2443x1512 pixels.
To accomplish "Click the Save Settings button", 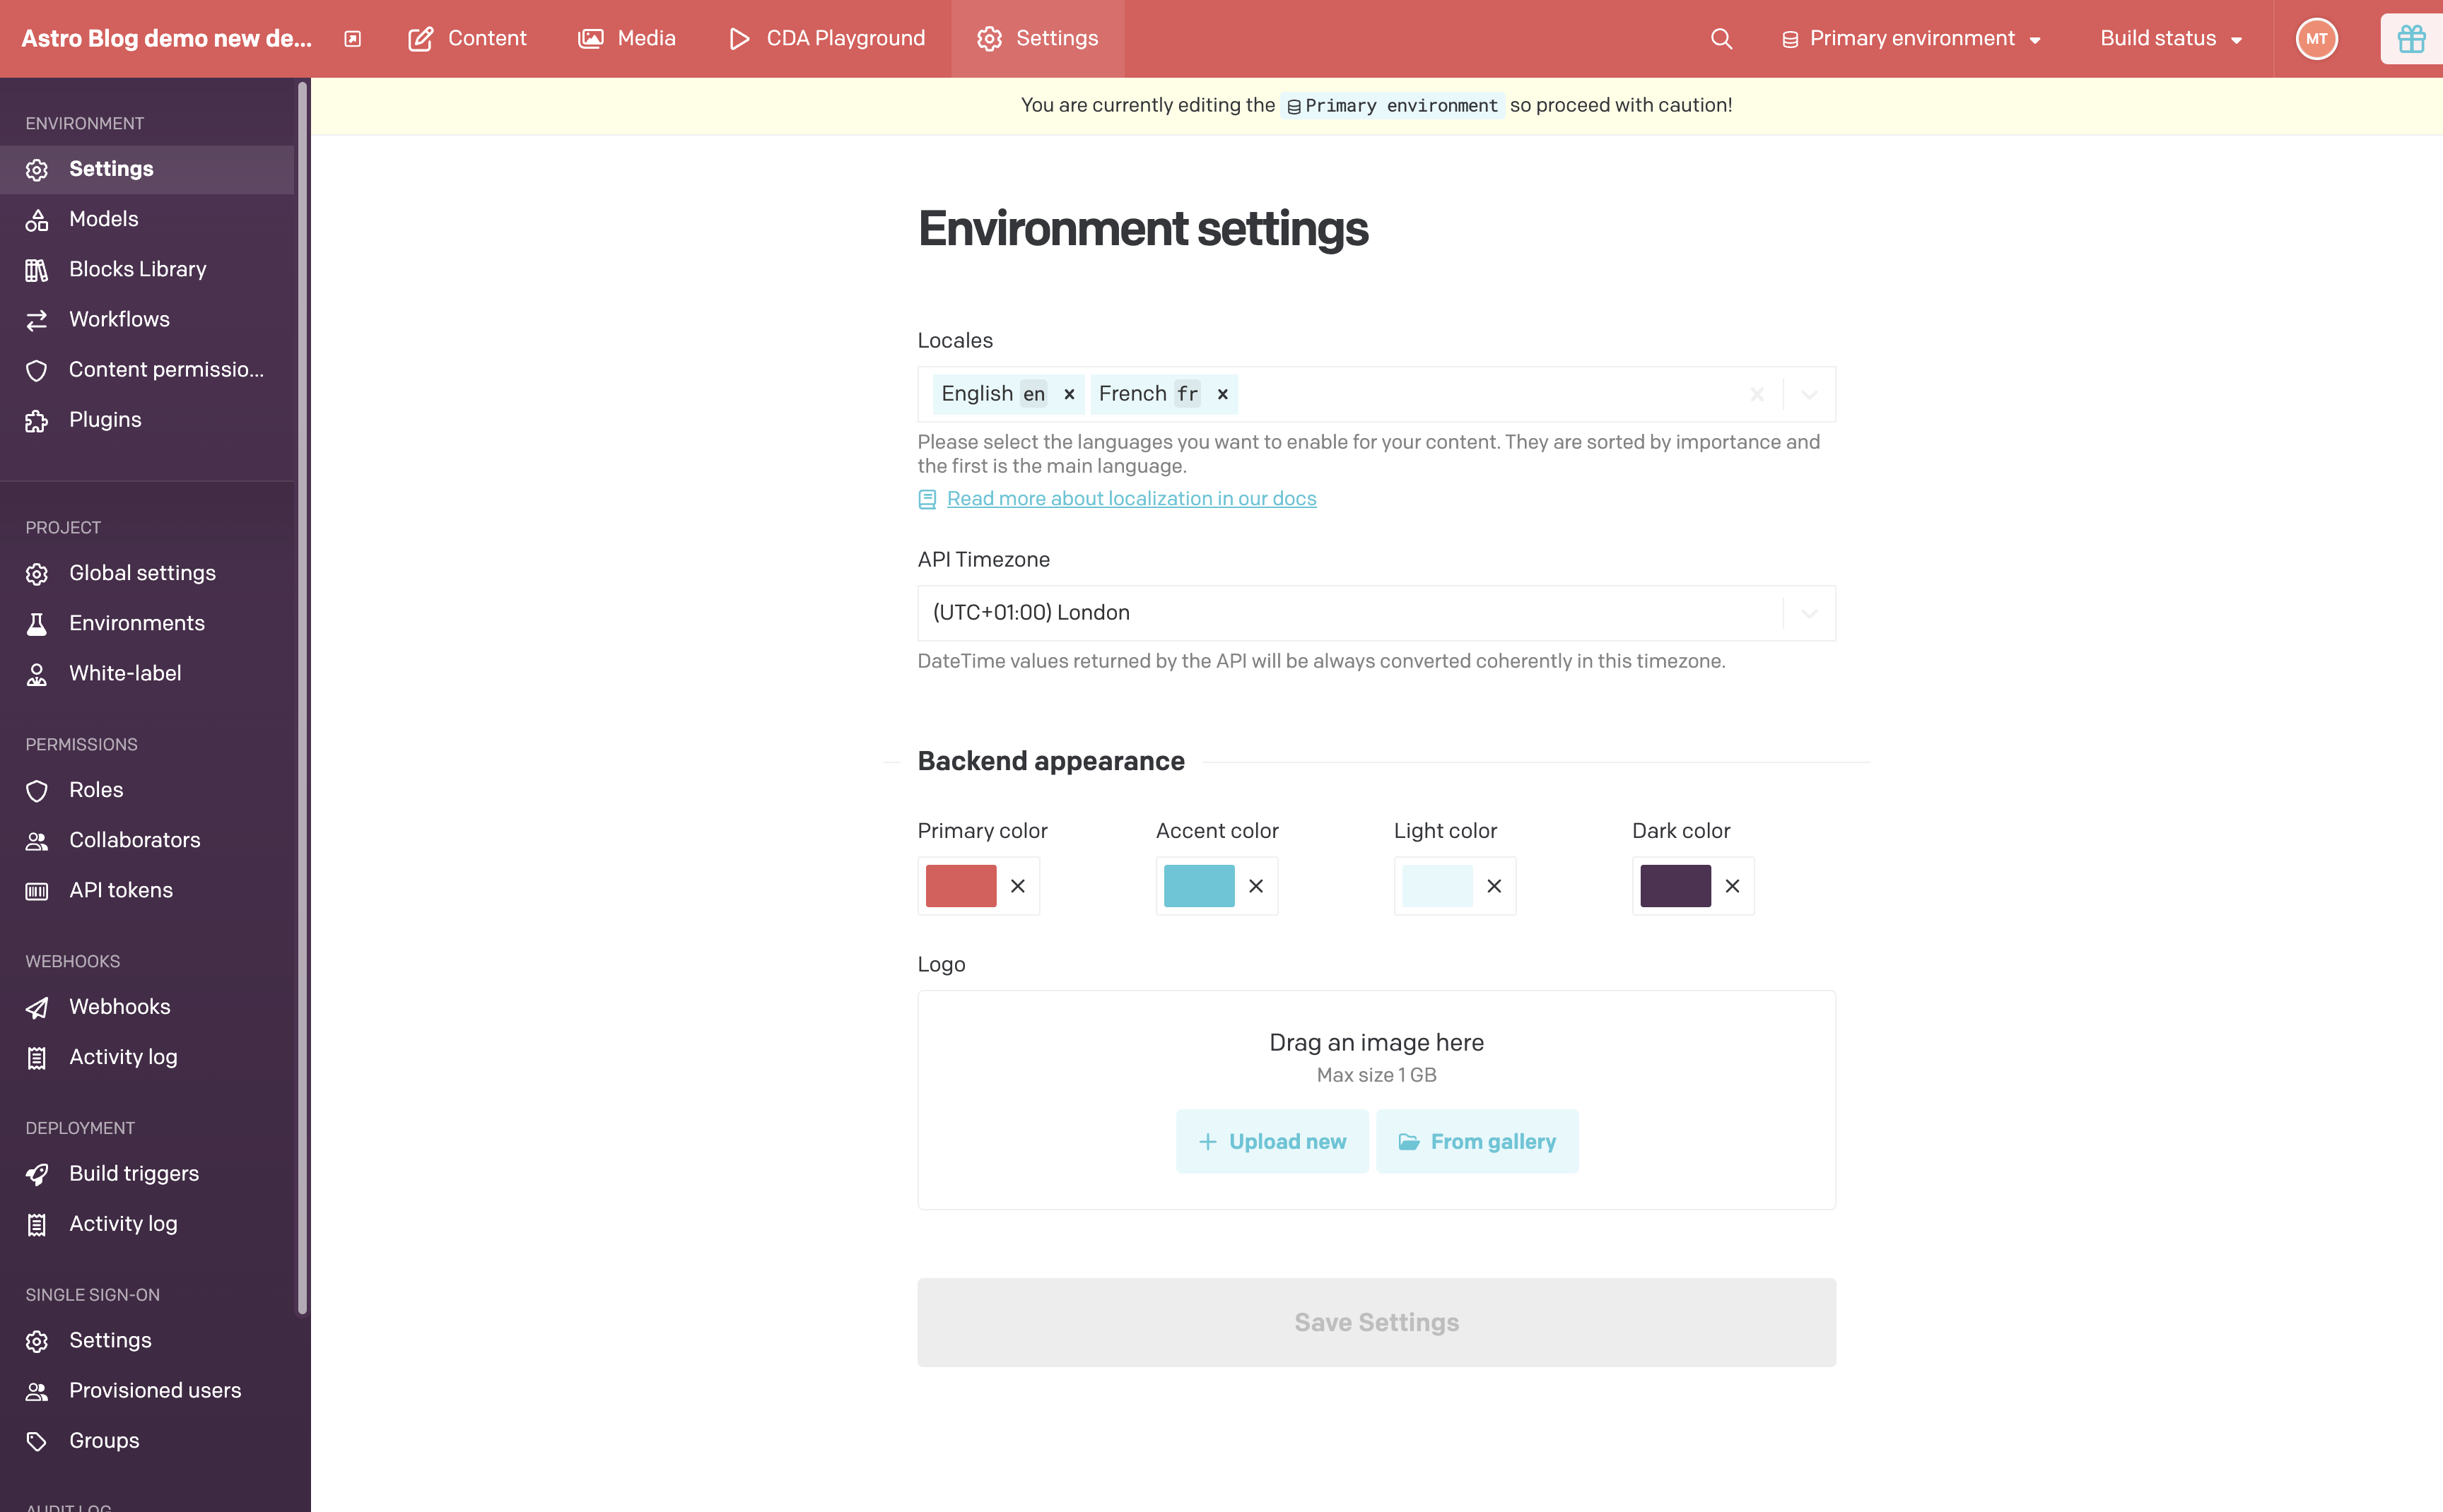I will pyautogui.click(x=1376, y=1322).
